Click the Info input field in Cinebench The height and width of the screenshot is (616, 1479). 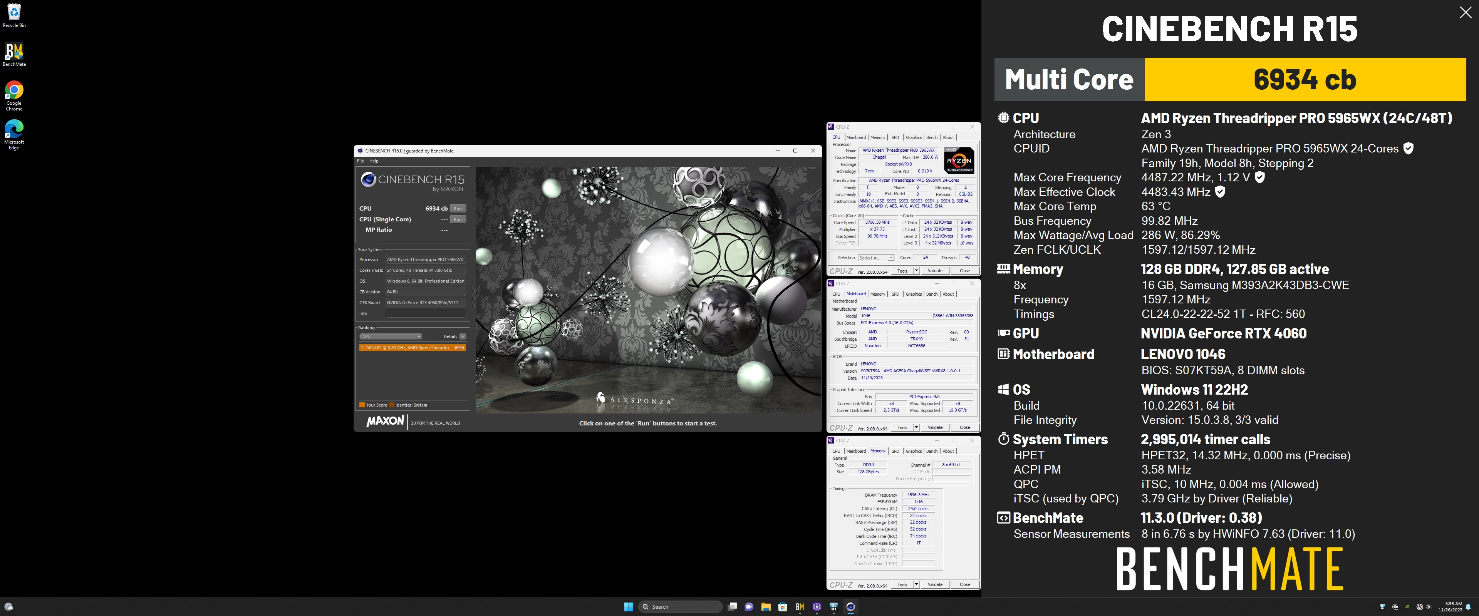(x=426, y=313)
